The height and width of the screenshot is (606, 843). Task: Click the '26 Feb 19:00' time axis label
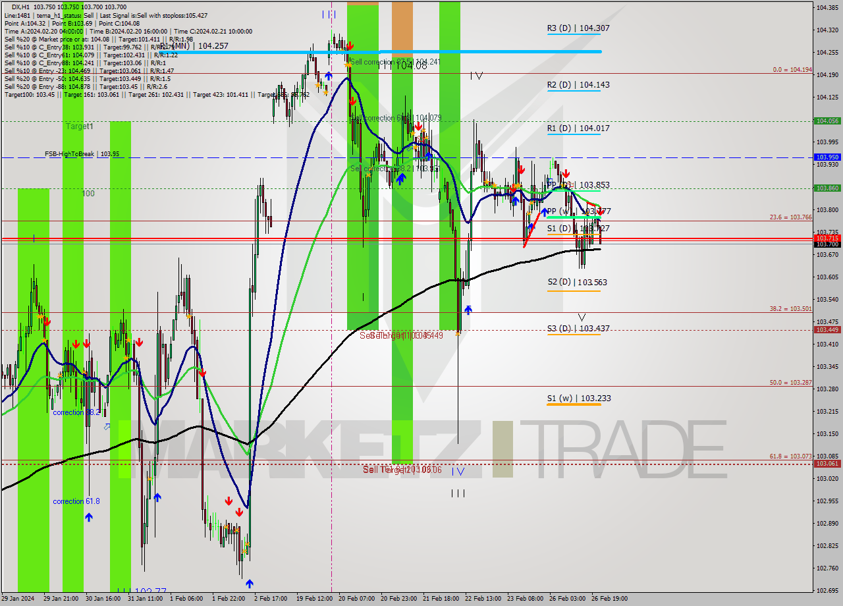610,599
